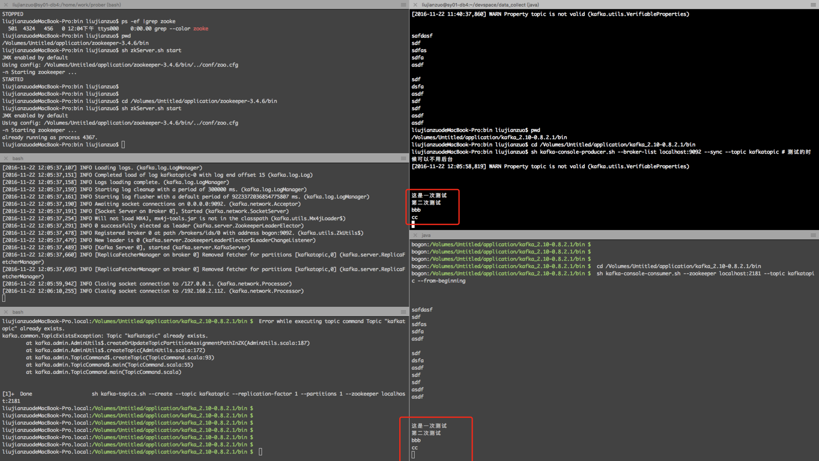The height and width of the screenshot is (461, 819).
Task: Click the 'Closing socket connection to /192.168.2.112.' line
Action: (x=153, y=291)
